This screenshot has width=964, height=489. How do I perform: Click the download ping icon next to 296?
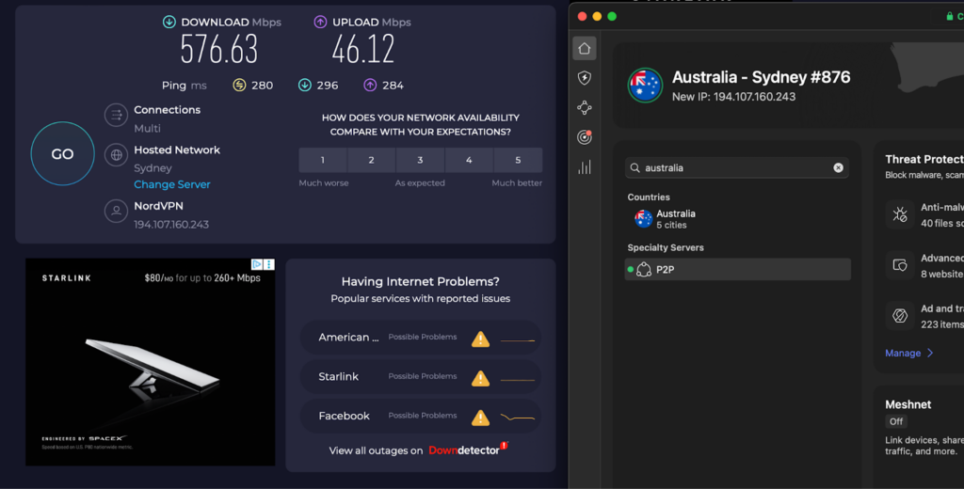tap(304, 86)
